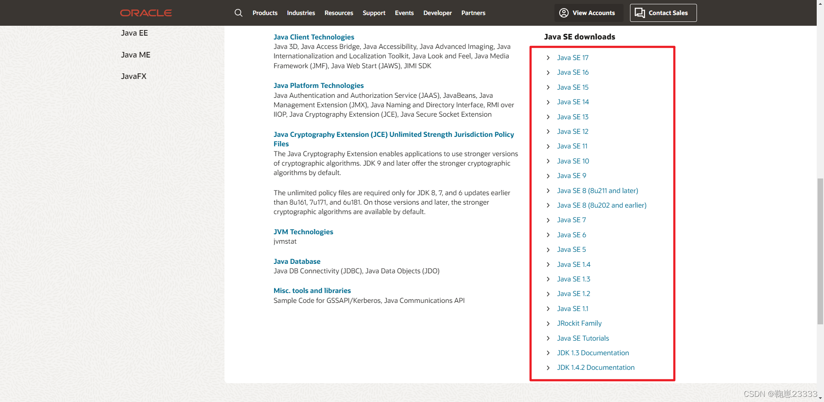The height and width of the screenshot is (402, 824).
Task: Open the Resources menu
Action: (x=339, y=13)
